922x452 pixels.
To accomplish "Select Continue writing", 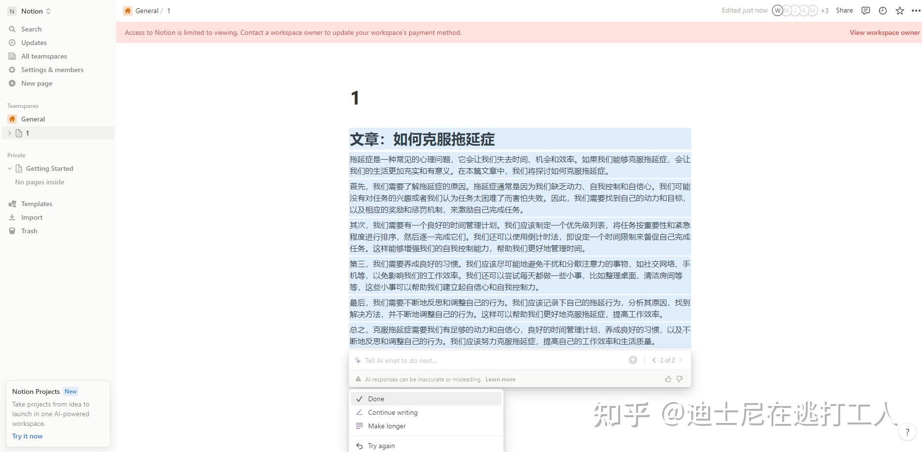I will (426, 412).
